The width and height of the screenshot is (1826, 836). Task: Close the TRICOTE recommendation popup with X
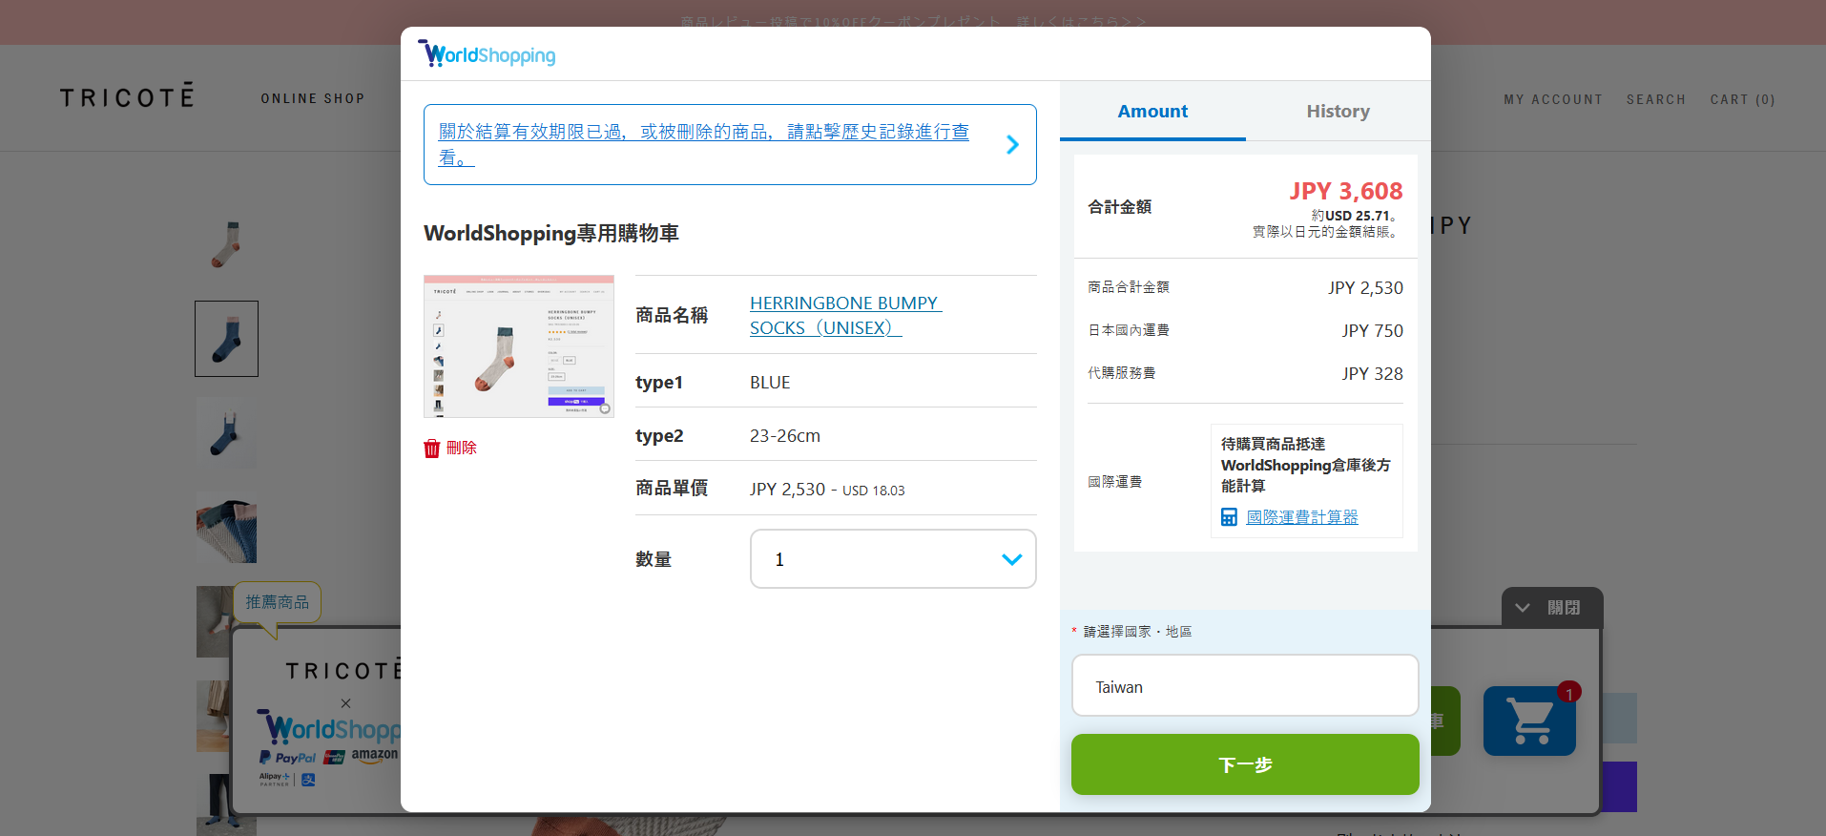345,703
